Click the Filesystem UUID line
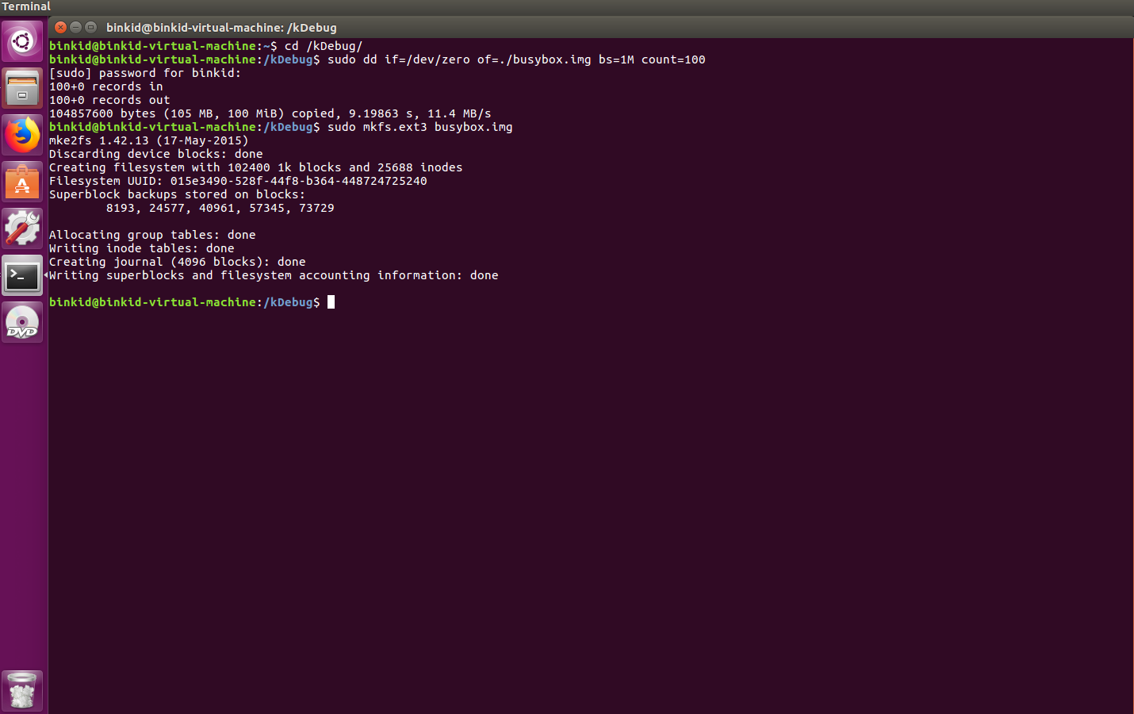The width and height of the screenshot is (1134, 714). click(x=238, y=181)
